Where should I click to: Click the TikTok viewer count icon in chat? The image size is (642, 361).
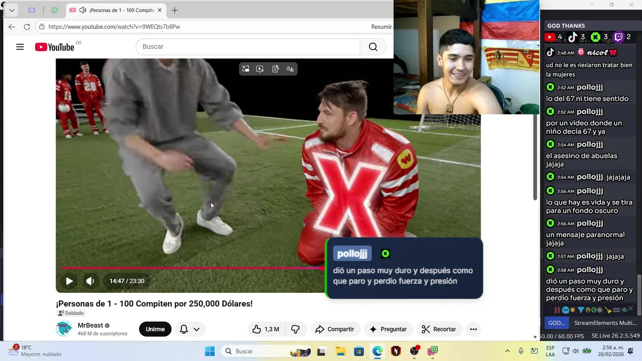(572, 37)
